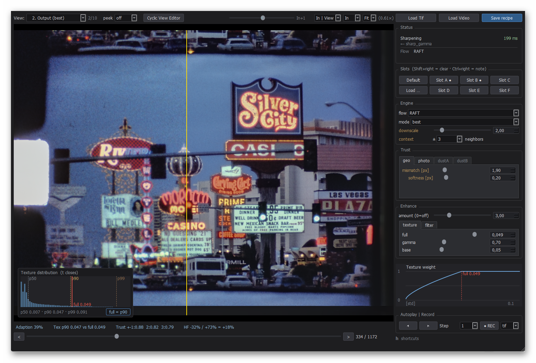Screen dimensions: 536x363
Task: Click the autoplay backward arrow button
Action: (408, 326)
